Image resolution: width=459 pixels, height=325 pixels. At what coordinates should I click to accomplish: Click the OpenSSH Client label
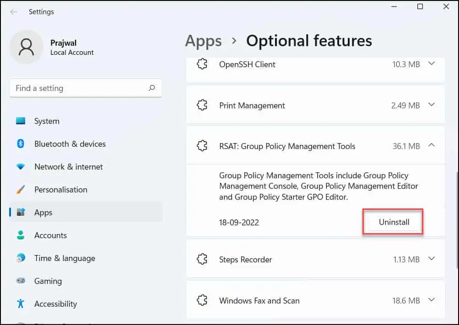coord(247,64)
